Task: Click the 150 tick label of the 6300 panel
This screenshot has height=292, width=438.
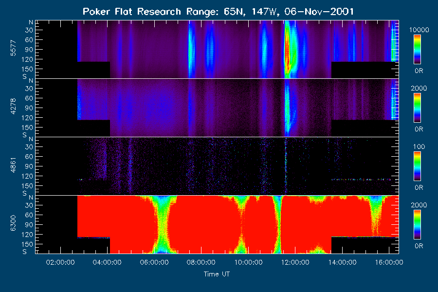Action: tap(27, 244)
